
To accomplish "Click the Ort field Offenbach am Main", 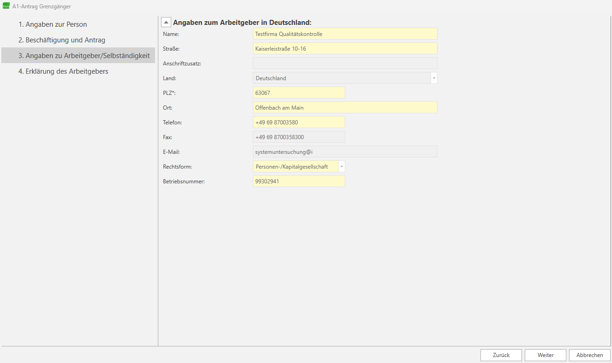I will 345,108.
